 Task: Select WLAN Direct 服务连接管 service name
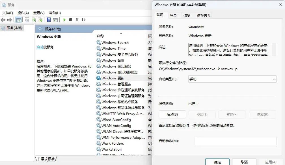click(x=122, y=131)
